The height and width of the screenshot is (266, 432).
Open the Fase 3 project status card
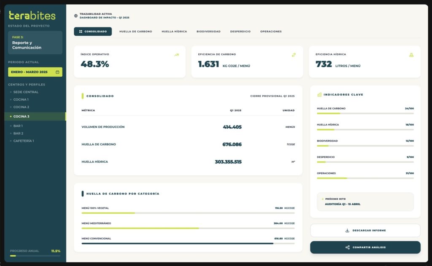pos(35,43)
